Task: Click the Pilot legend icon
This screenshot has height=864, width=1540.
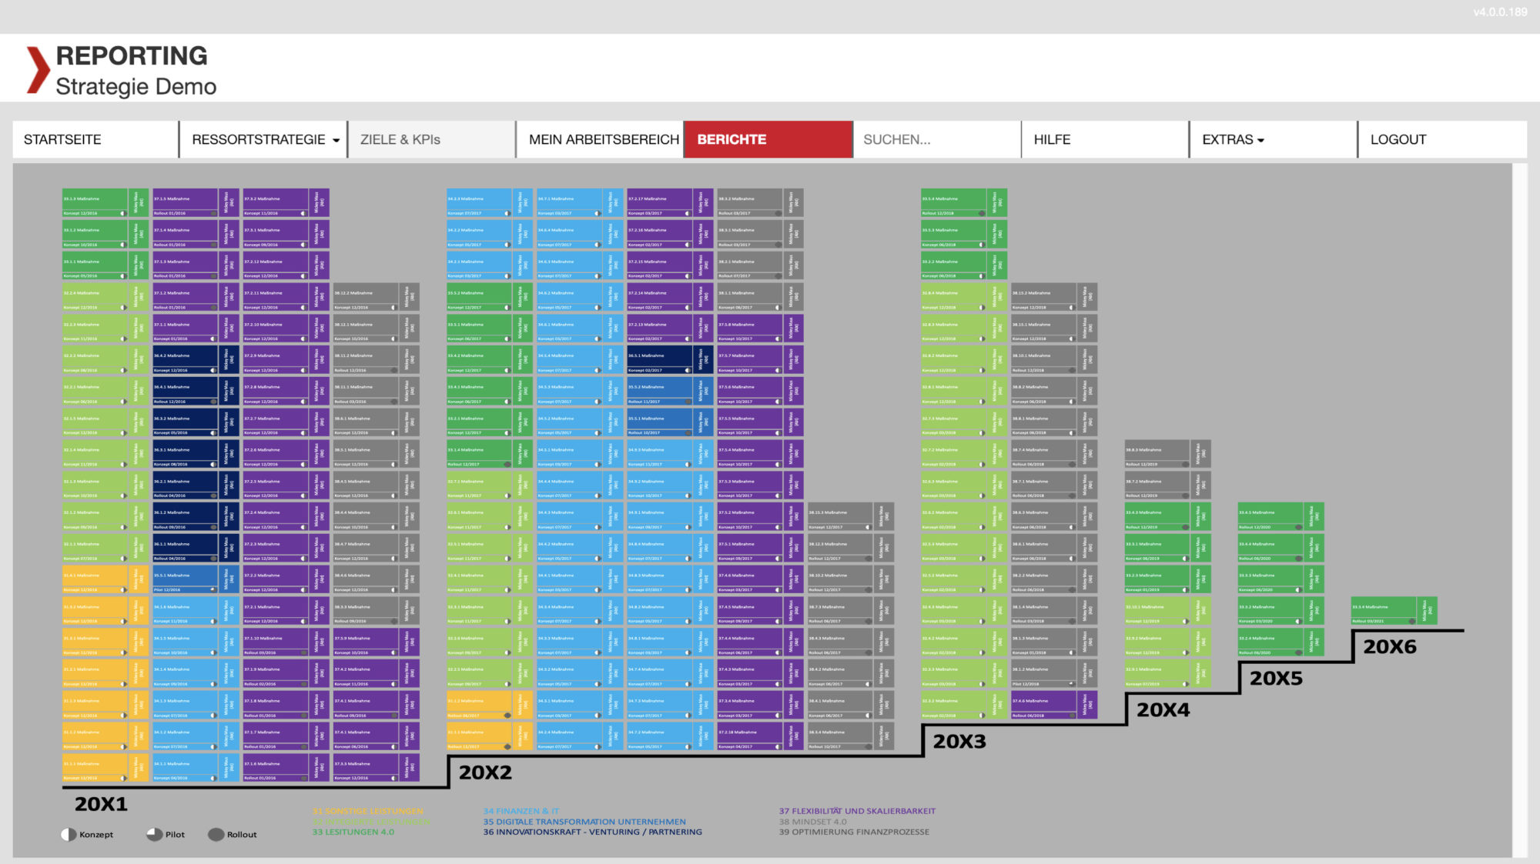Action: [155, 835]
